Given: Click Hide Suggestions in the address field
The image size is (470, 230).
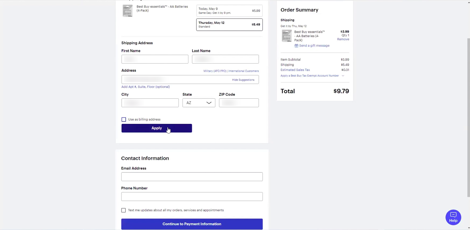Looking at the screenshot, I should click(x=243, y=80).
